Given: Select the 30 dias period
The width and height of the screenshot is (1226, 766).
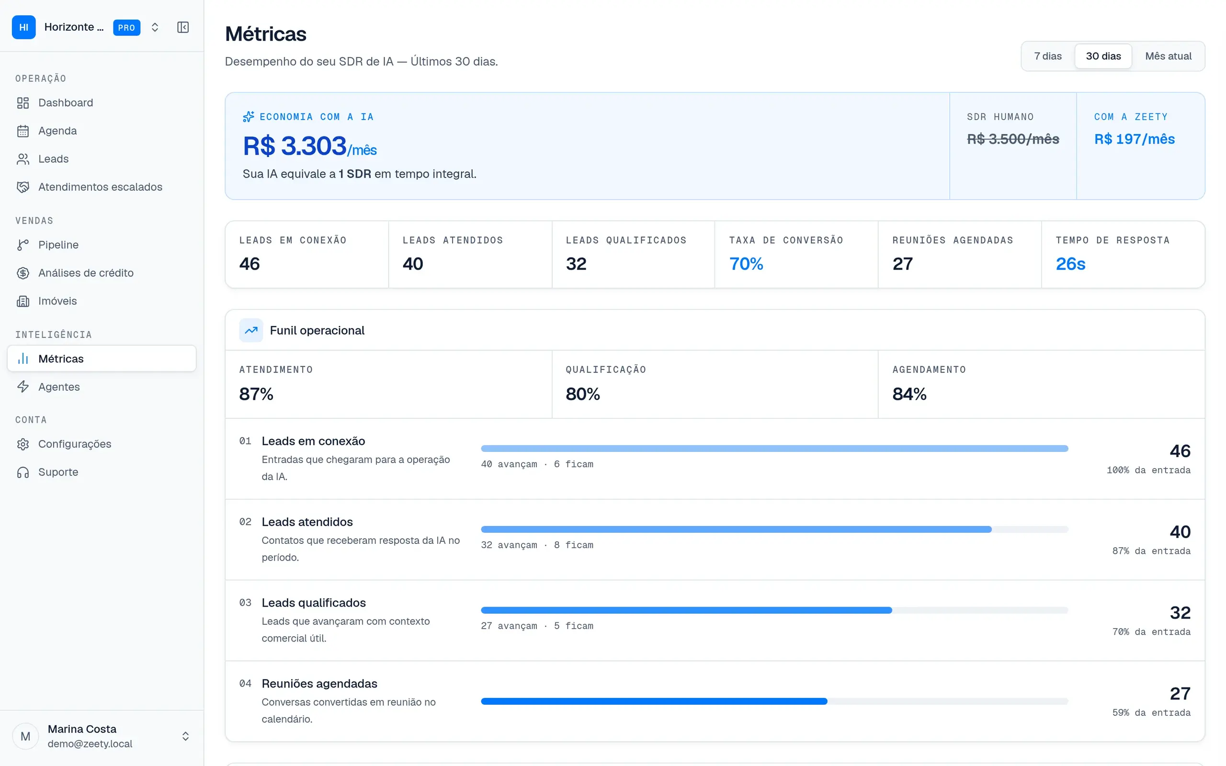Looking at the screenshot, I should point(1103,56).
